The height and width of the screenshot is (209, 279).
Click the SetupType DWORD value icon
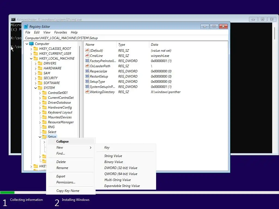click(x=87, y=82)
